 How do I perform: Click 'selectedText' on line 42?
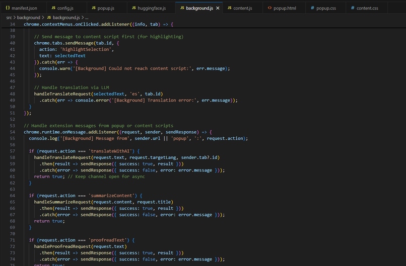pos(70,56)
